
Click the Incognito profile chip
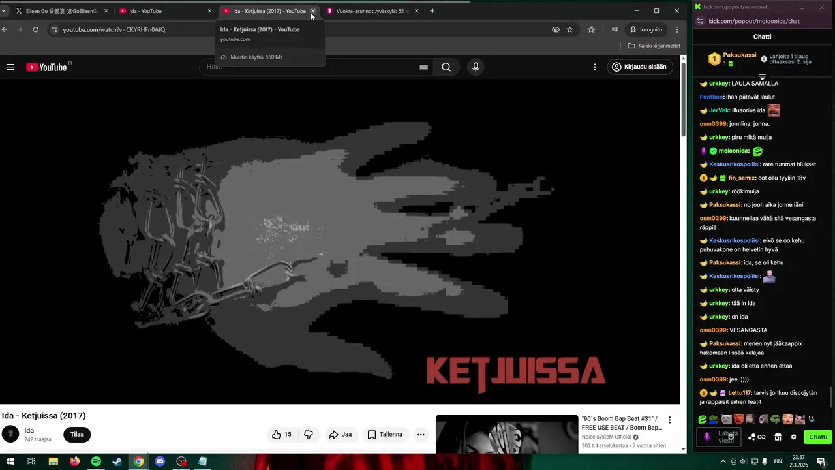click(x=646, y=29)
